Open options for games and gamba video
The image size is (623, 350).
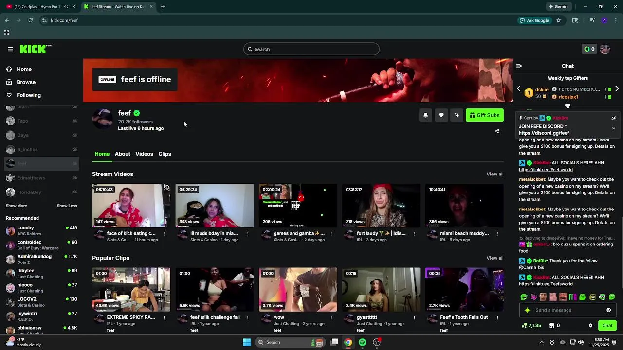coord(331,234)
